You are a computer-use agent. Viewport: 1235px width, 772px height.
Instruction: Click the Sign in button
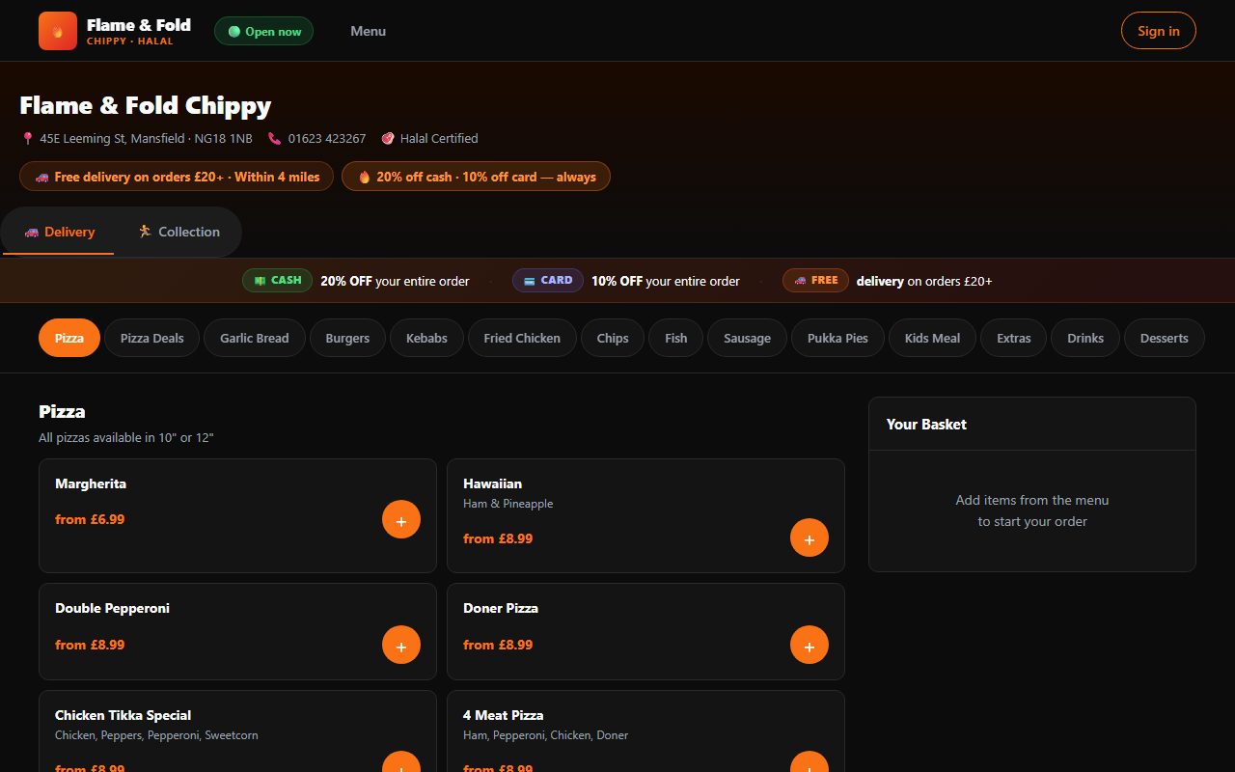pos(1159,31)
